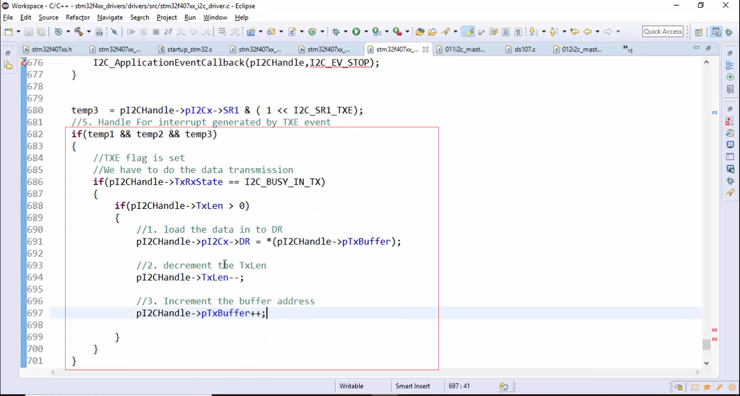
Task: Close the active stm32f407xx editor tab
Action: tap(425, 49)
